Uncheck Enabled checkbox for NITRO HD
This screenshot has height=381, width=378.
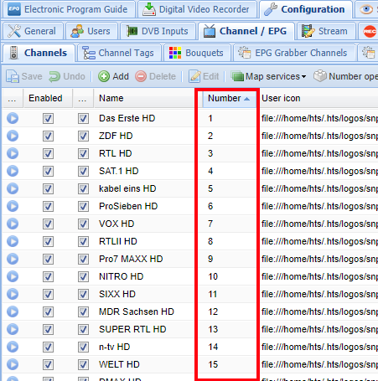tap(48, 276)
